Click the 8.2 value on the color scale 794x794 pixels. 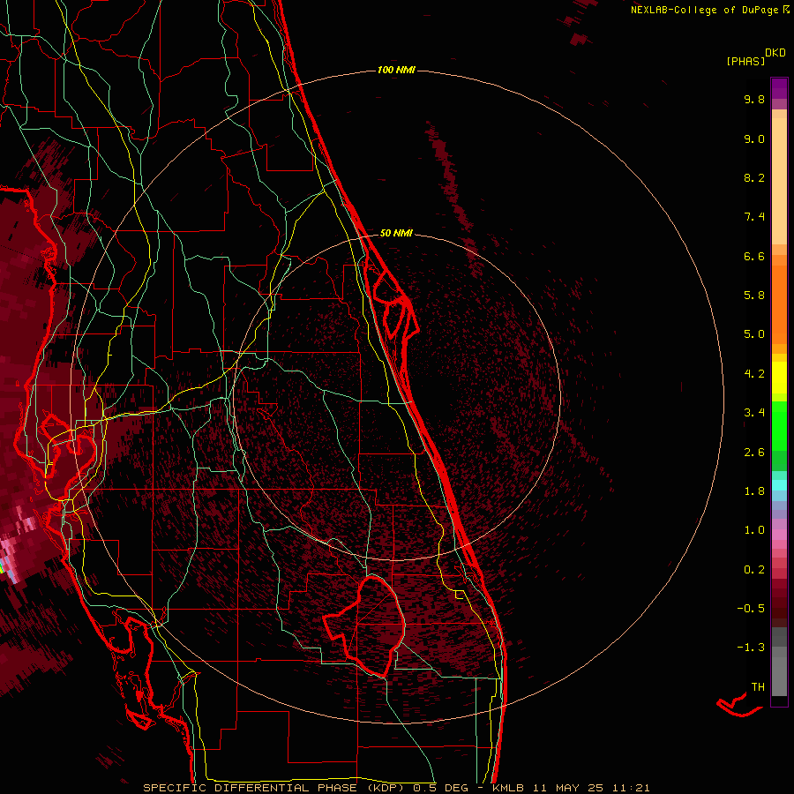[754, 177]
